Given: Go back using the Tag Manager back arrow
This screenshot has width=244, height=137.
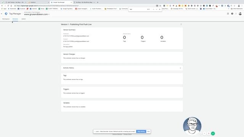Looking at the screenshot, I should tap(2, 14).
